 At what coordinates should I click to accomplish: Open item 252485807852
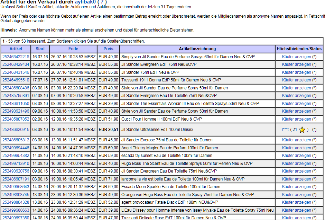tap(16, 119)
